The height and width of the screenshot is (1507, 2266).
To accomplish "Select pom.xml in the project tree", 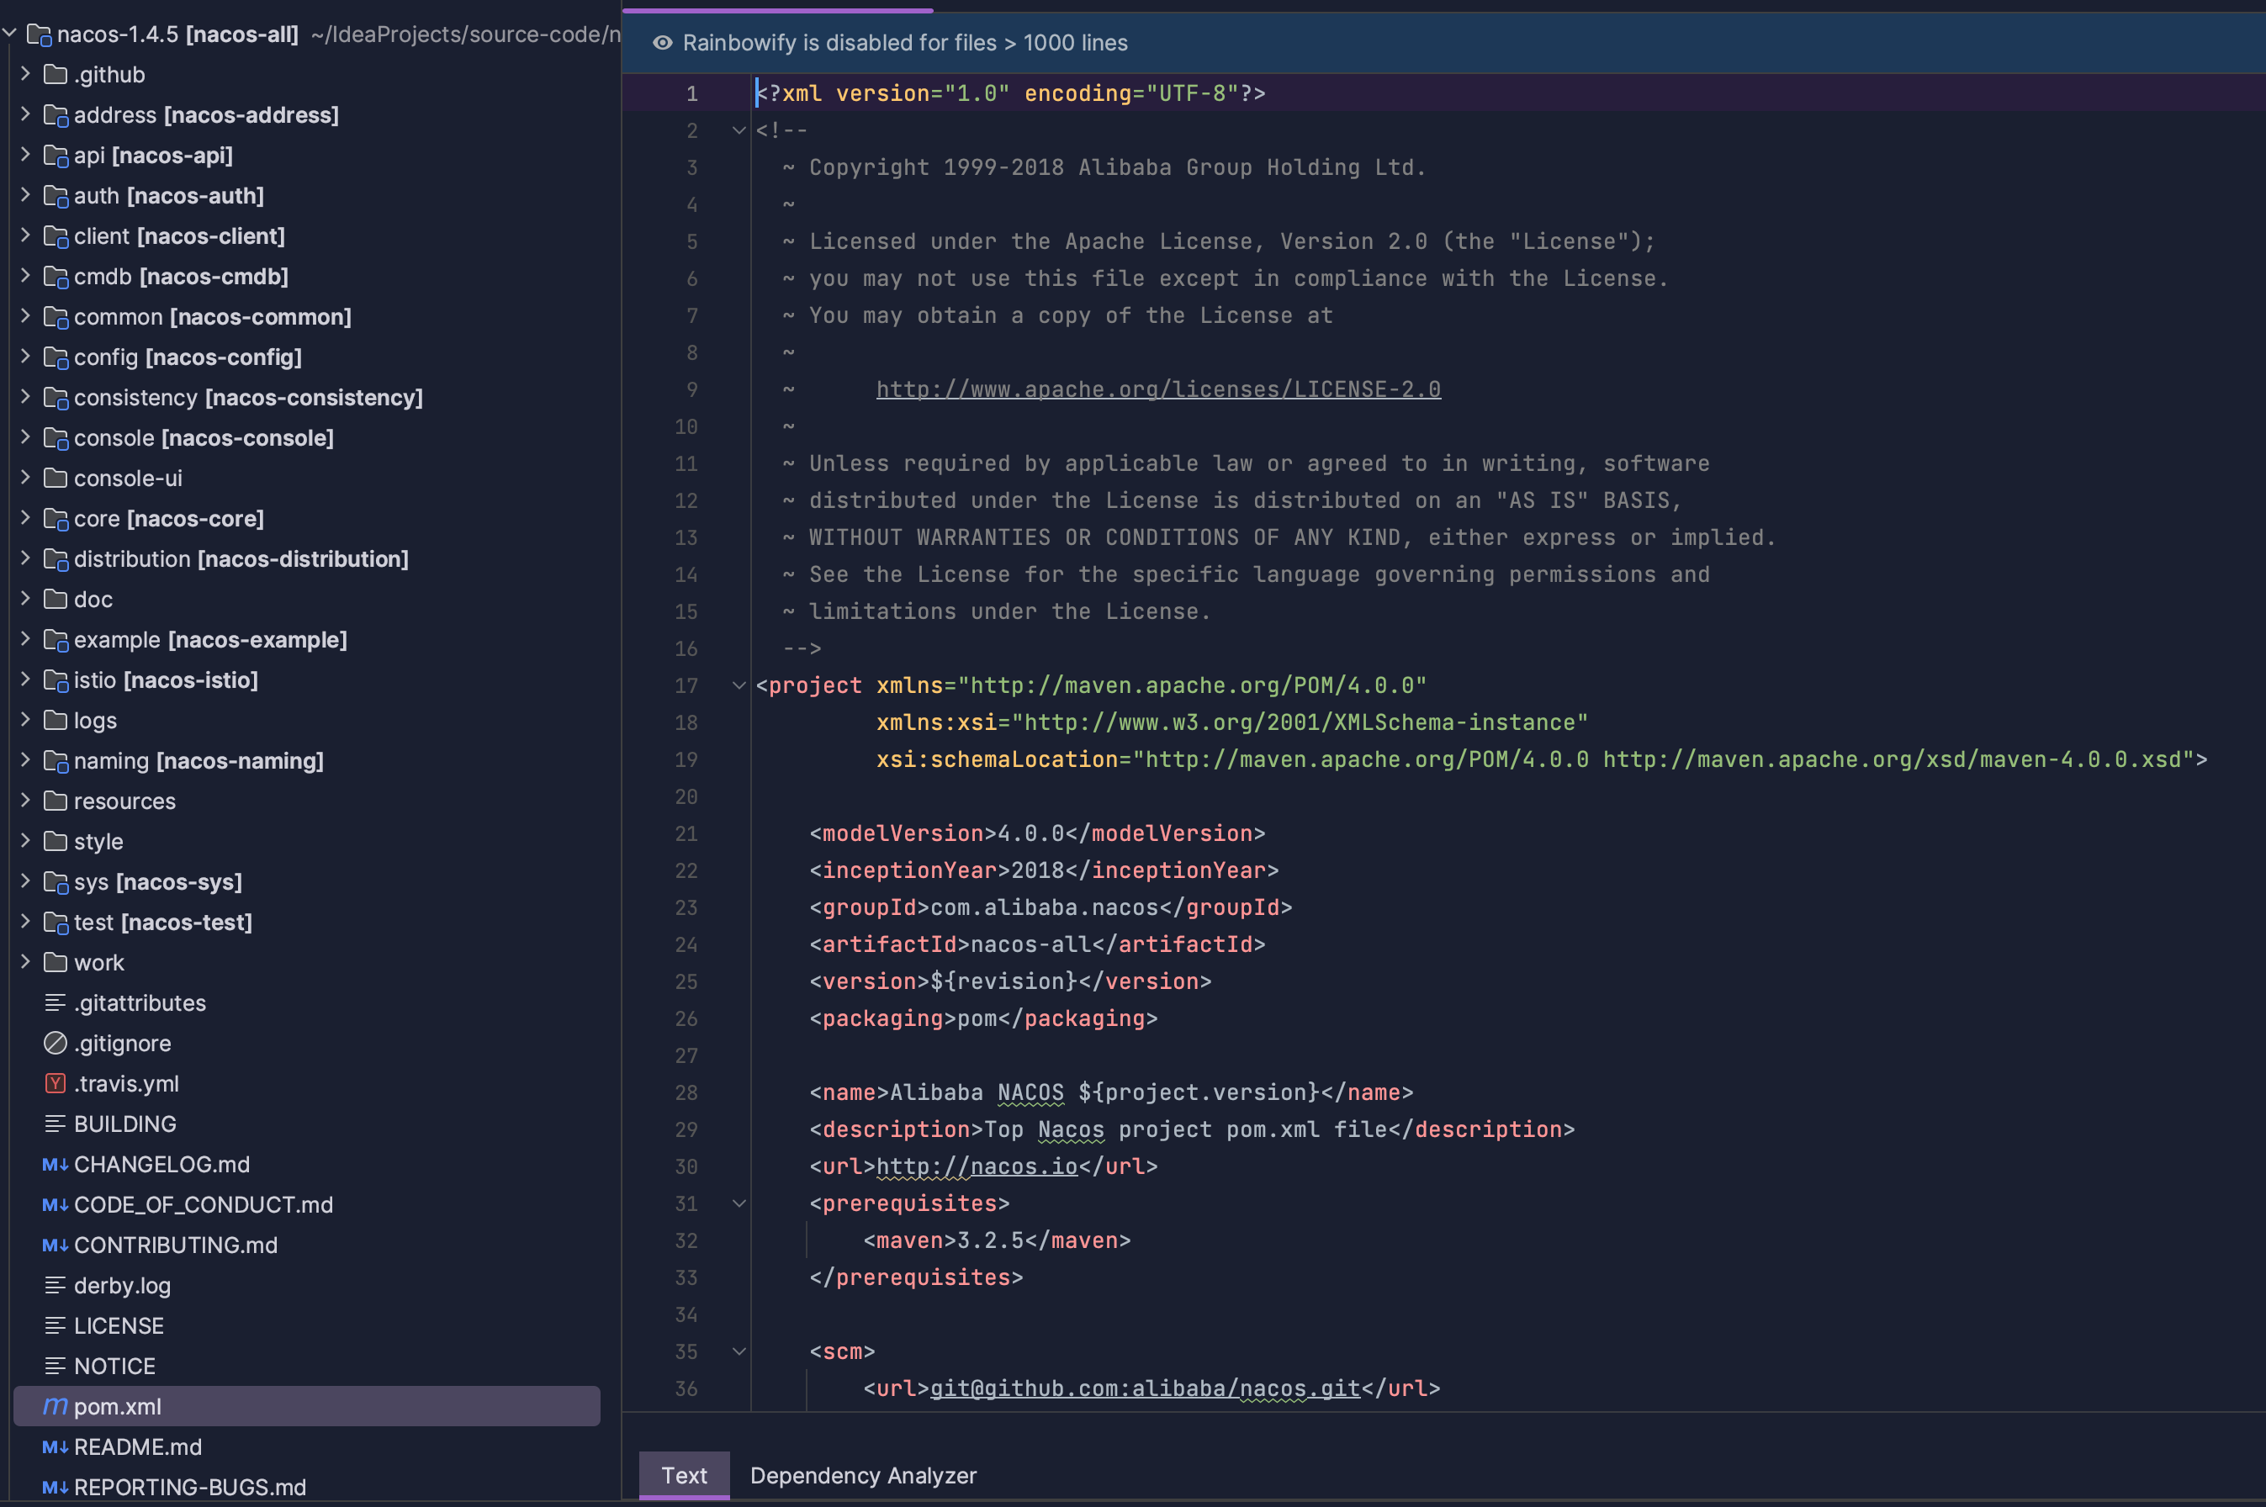I will [306, 1406].
